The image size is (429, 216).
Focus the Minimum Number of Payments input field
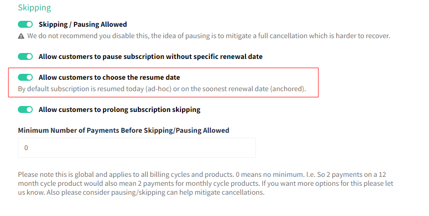click(137, 148)
